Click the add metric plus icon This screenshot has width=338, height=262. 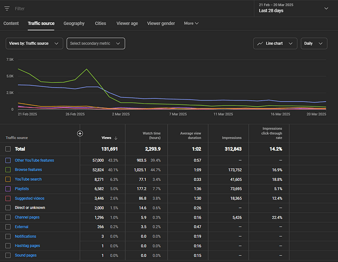[80, 133]
